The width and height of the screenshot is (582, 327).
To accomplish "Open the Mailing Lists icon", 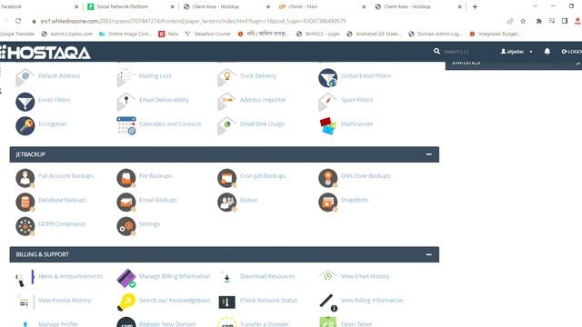I will pos(125,77).
